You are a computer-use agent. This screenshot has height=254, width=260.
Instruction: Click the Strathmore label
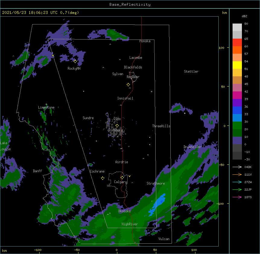pyautogui.click(x=156, y=183)
